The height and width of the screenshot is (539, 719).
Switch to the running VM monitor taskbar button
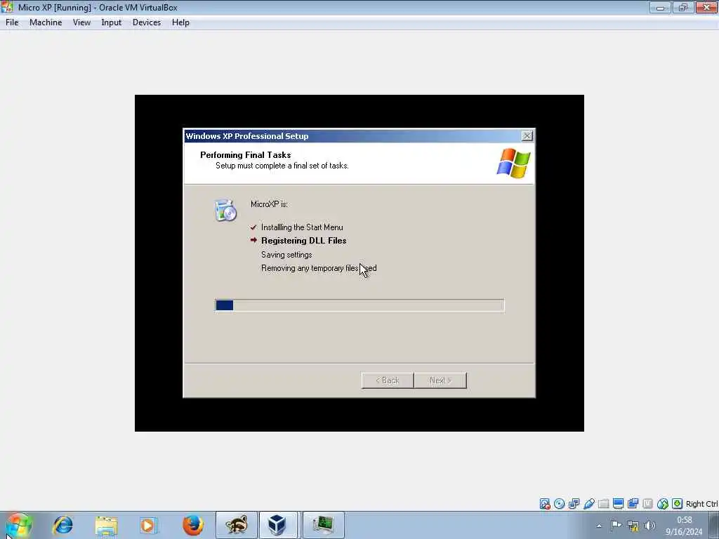point(323,525)
